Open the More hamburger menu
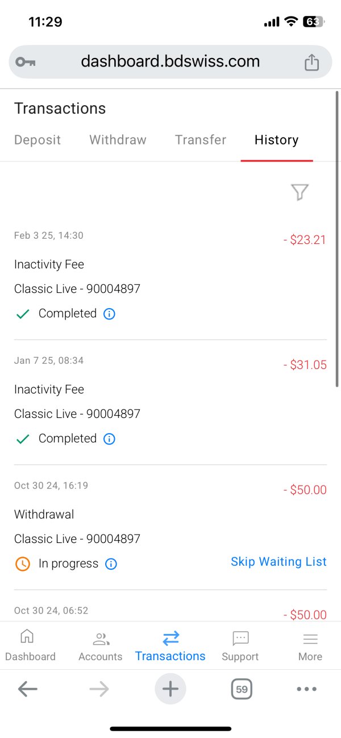This screenshot has height=738, width=341. click(310, 646)
